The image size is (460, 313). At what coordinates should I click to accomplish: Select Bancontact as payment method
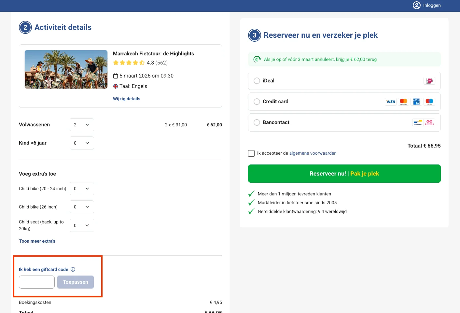coord(257,122)
